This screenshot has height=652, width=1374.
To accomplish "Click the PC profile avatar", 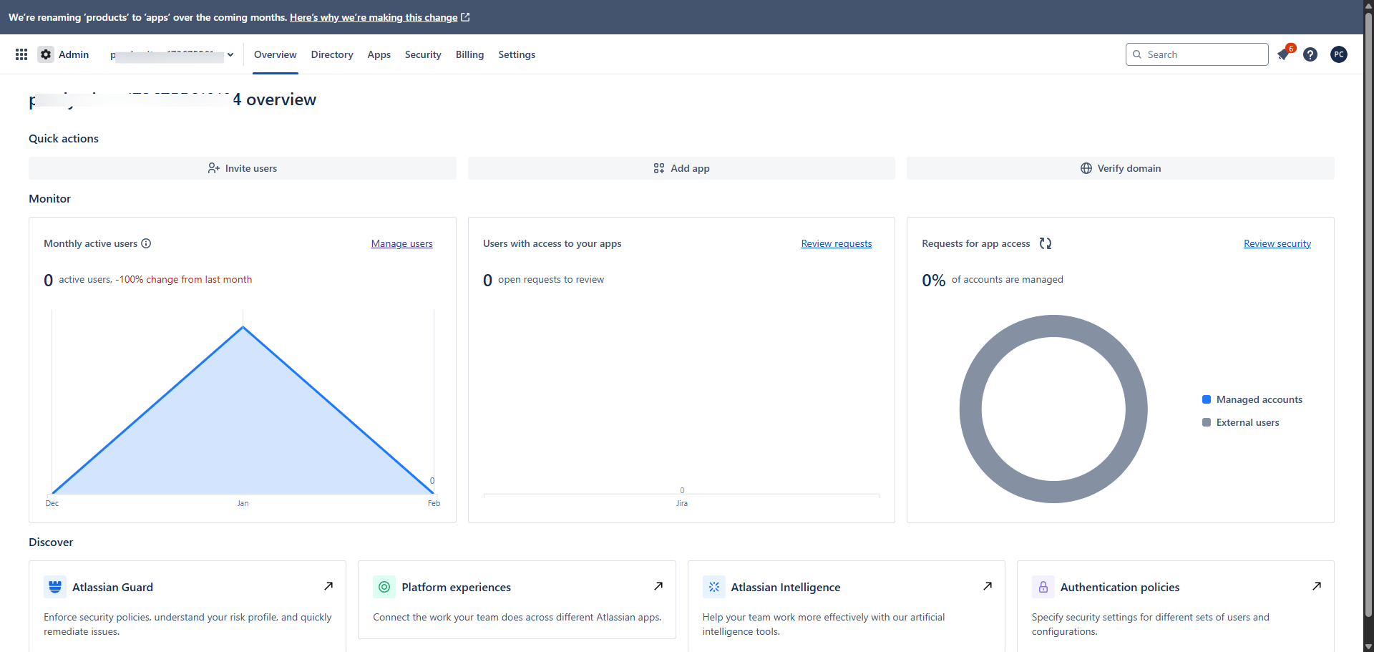I will pos(1339,54).
